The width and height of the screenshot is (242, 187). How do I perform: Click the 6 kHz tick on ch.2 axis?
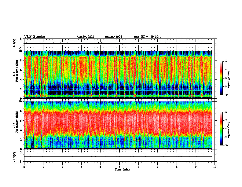click(x=21, y=121)
